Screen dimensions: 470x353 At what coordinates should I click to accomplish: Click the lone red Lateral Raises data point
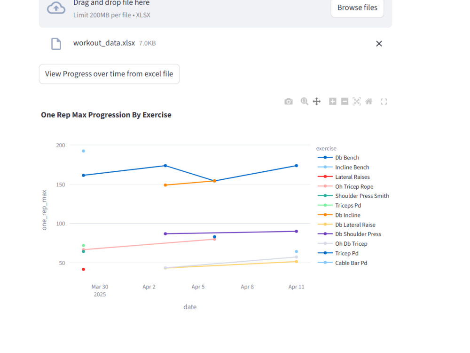click(x=83, y=269)
